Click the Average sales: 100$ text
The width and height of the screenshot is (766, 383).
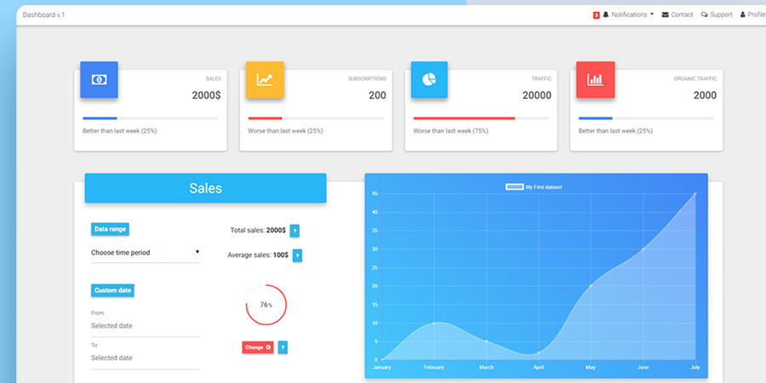pyautogui.click(x=258, y=255)
